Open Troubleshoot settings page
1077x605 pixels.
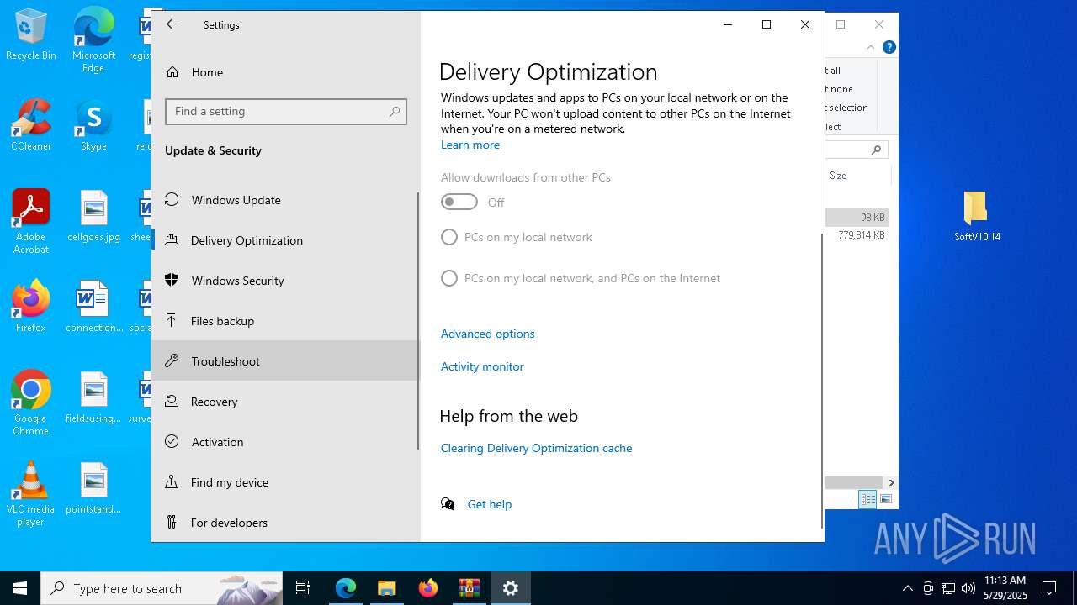284,361
